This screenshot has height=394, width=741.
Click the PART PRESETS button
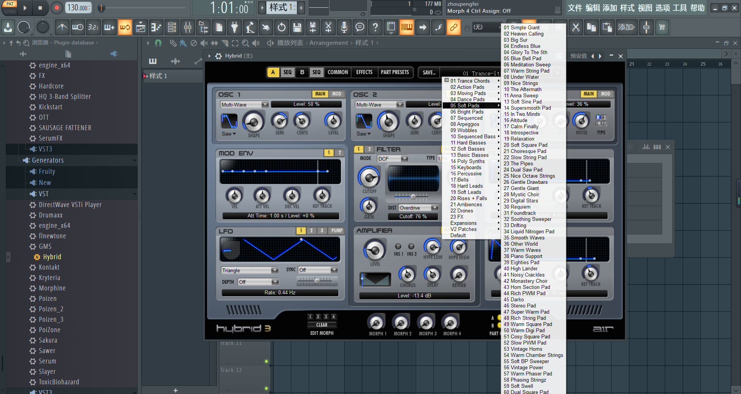(x=395, y=72)
